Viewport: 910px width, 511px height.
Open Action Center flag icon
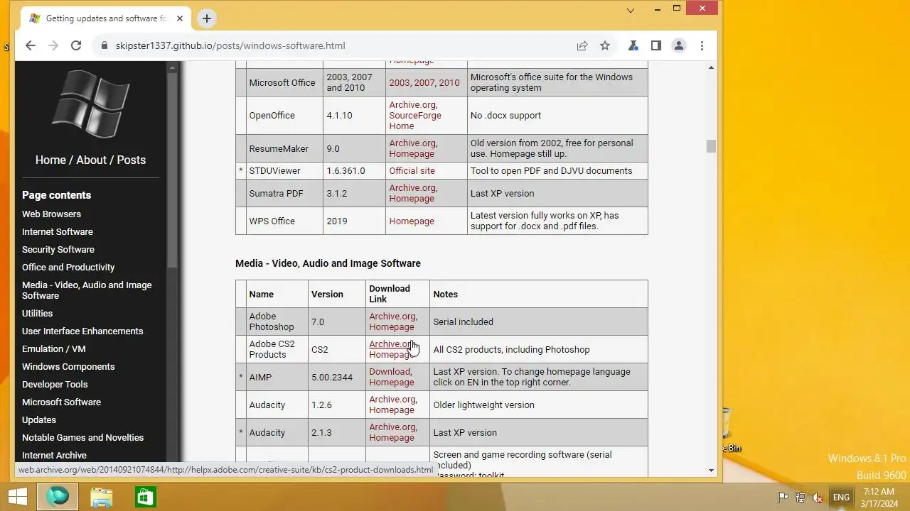pos(783,498)
